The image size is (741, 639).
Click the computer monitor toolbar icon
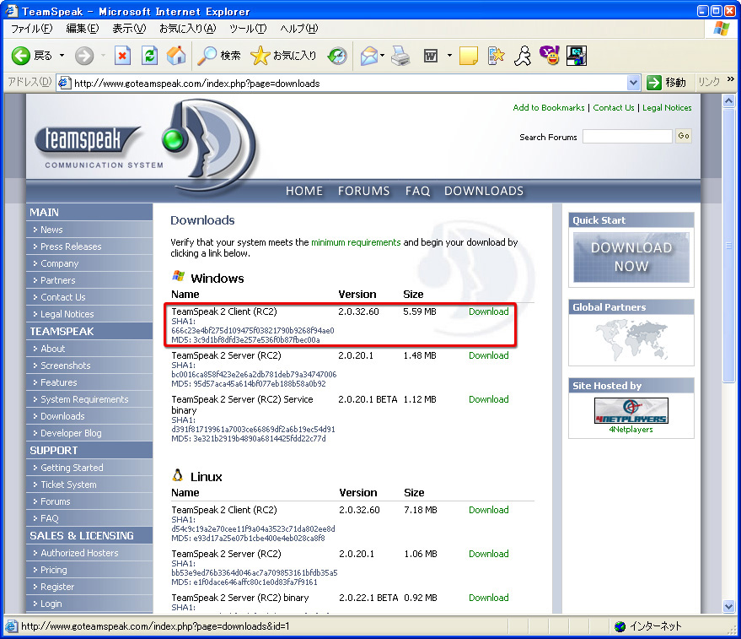click(x=577, y=56)
